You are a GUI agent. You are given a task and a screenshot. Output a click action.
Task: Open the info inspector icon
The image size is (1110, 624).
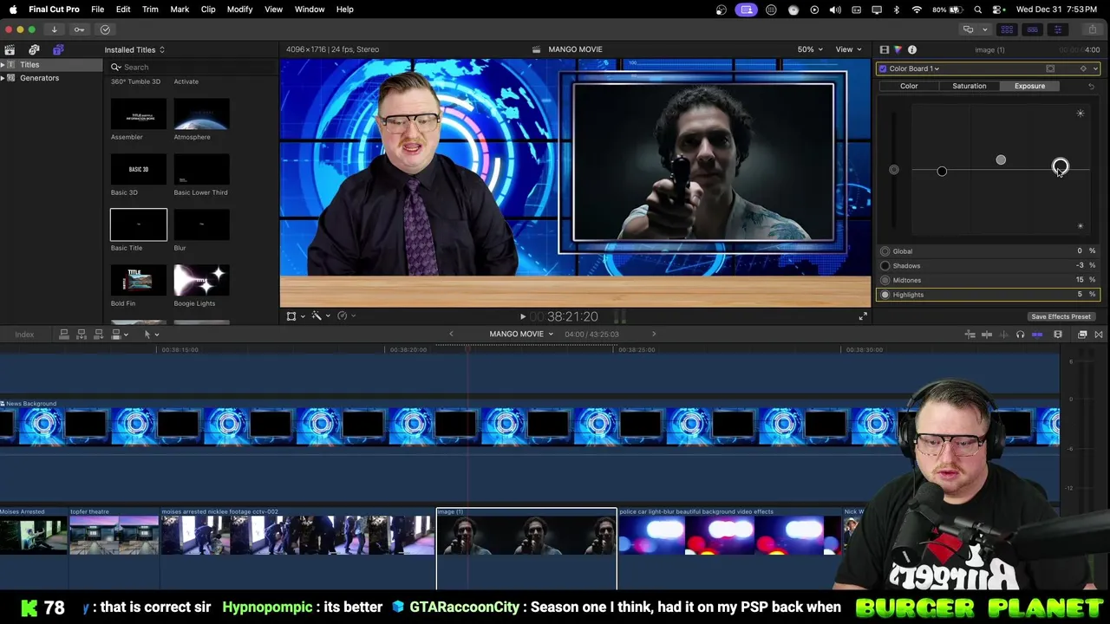[912, 49]
